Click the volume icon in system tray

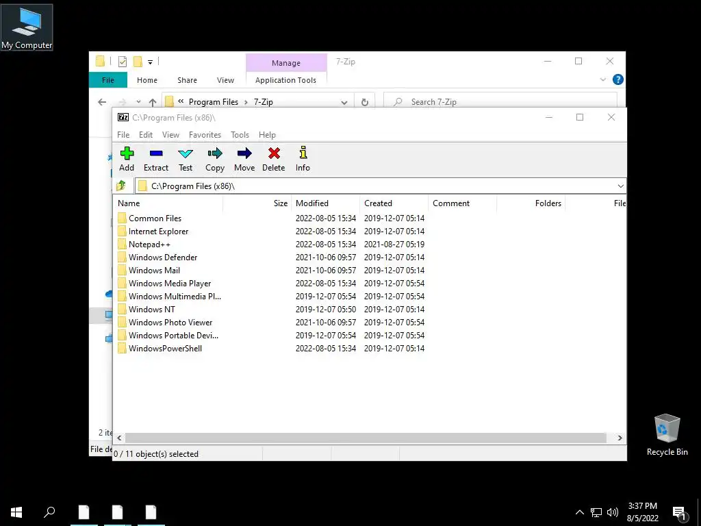613,512
